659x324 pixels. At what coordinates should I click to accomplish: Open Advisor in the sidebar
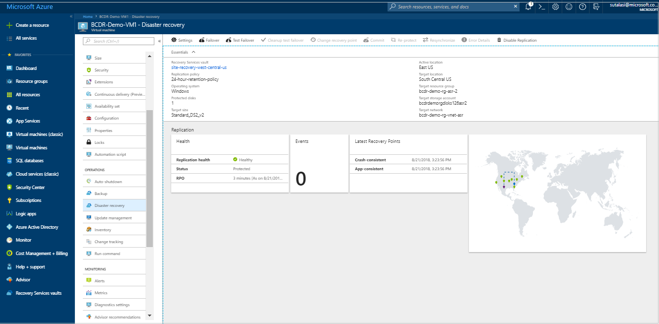(18, 280)
